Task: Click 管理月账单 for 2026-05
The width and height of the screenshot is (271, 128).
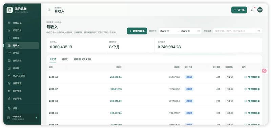Action: tap(252, 113)
